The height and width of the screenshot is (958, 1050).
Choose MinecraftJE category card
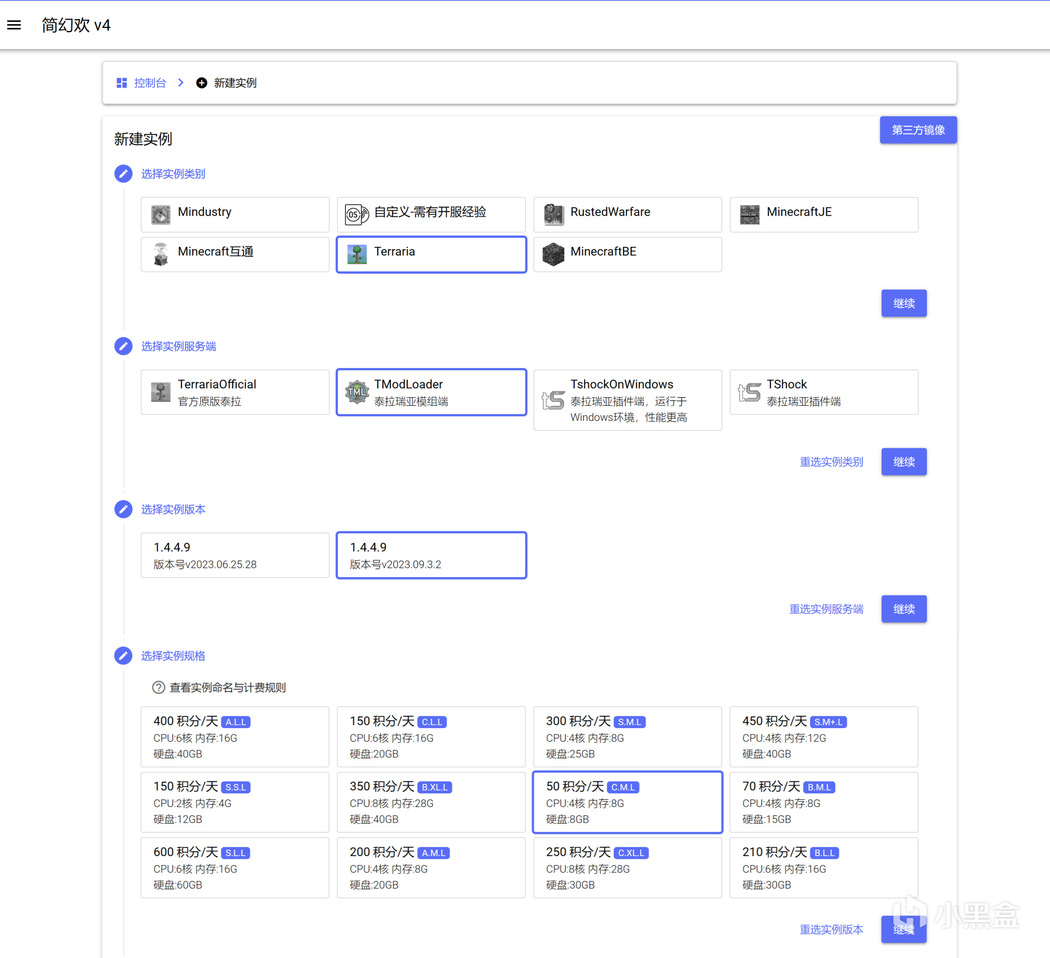824,214
